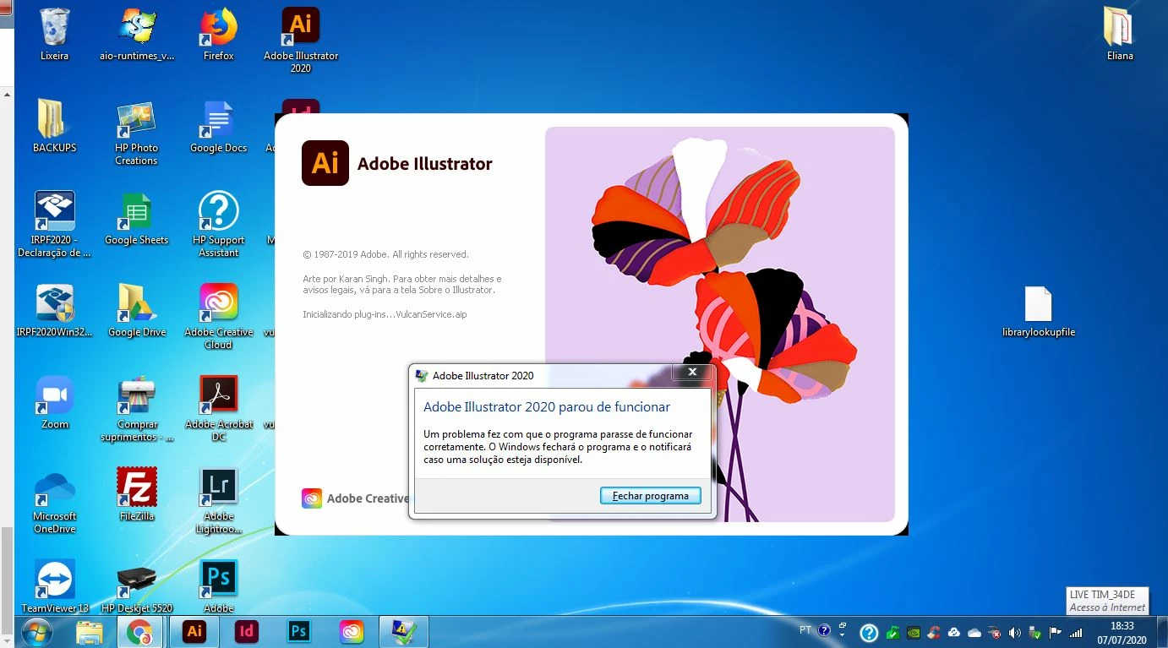The width and height of the screenshot is (1168, 648).
Task: Click the dialog heading 'parou de funcionar'
Action: coord(547,407)
